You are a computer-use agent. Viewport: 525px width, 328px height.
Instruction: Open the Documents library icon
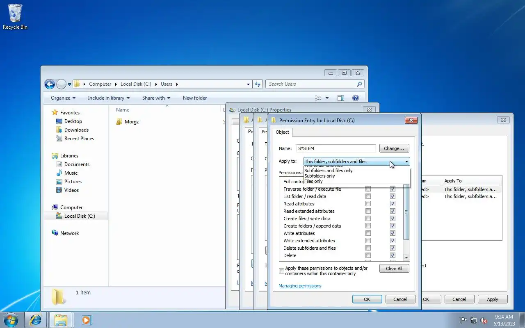click(59, 164)
